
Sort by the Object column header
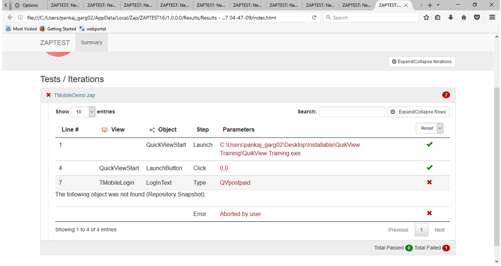[x=163, y=130]
